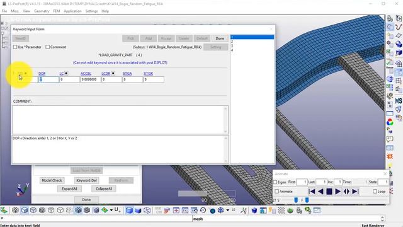
Task: Stop the animation
Action: (329, 192)
